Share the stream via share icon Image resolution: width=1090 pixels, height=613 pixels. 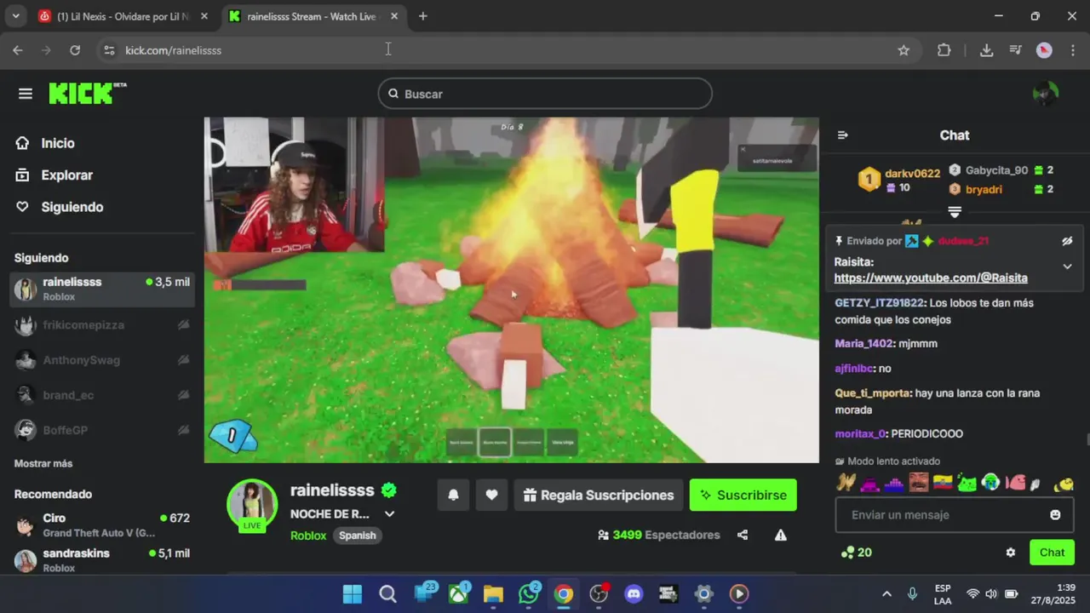pyautogui.click(x=743, y=536)
